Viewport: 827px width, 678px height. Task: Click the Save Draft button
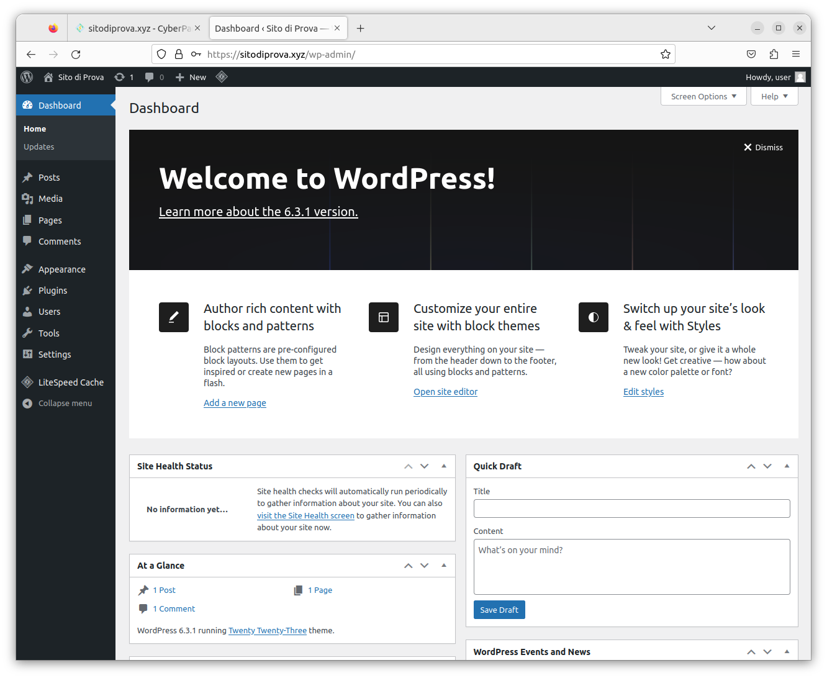pyautogui.click(x=499, y=610)
